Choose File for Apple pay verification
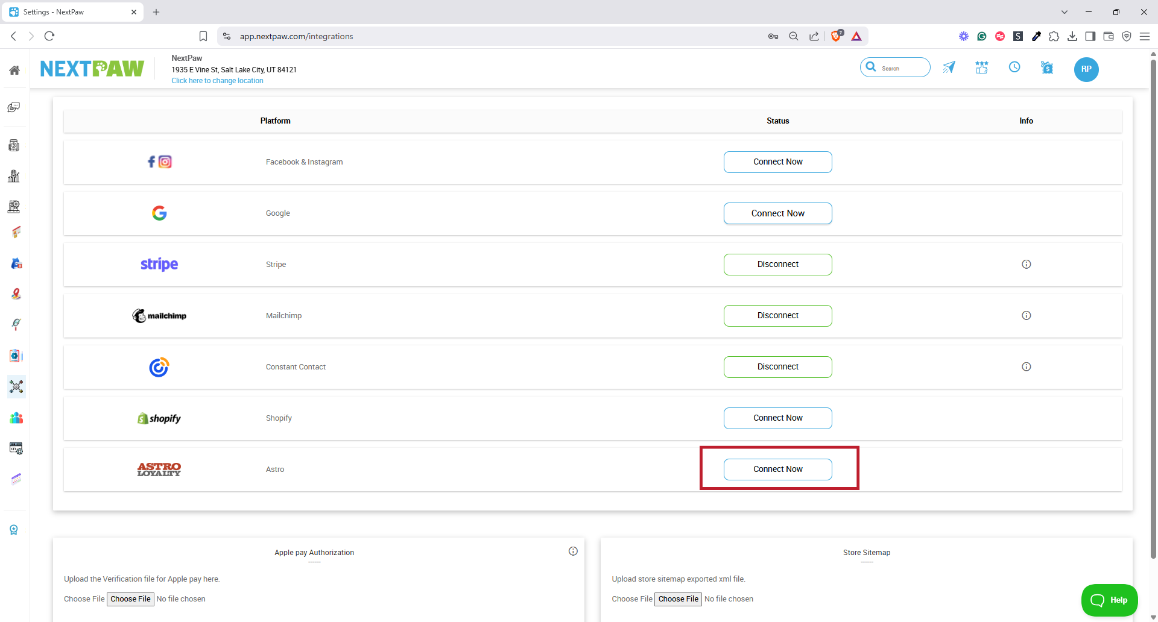The width and height of the screenshot is (1158, 622). coord(130,598)
